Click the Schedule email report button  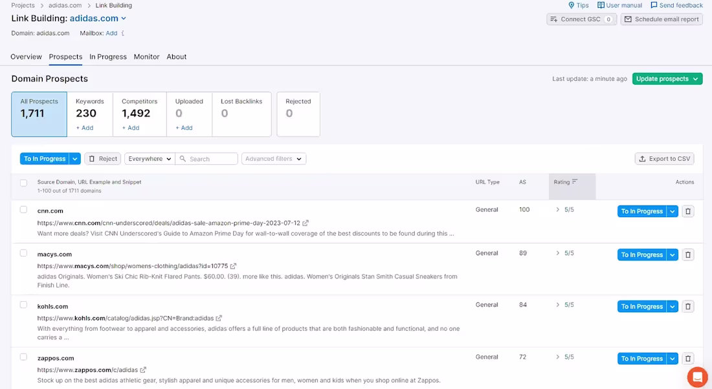[x=661, y=19]
